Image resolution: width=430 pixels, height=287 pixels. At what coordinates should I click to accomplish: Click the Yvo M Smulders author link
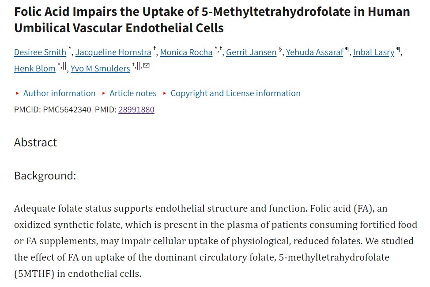100,68
